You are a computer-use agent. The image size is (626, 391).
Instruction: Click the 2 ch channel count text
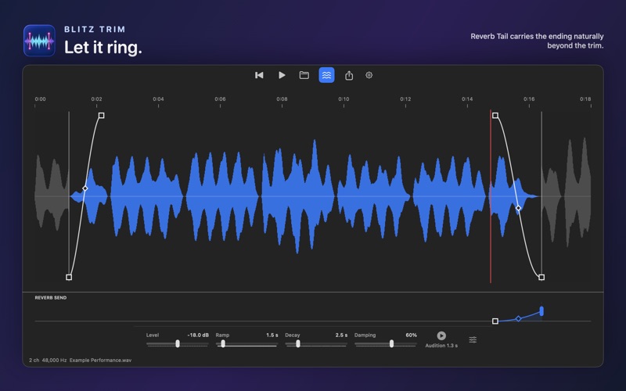[x=34, y=361]
